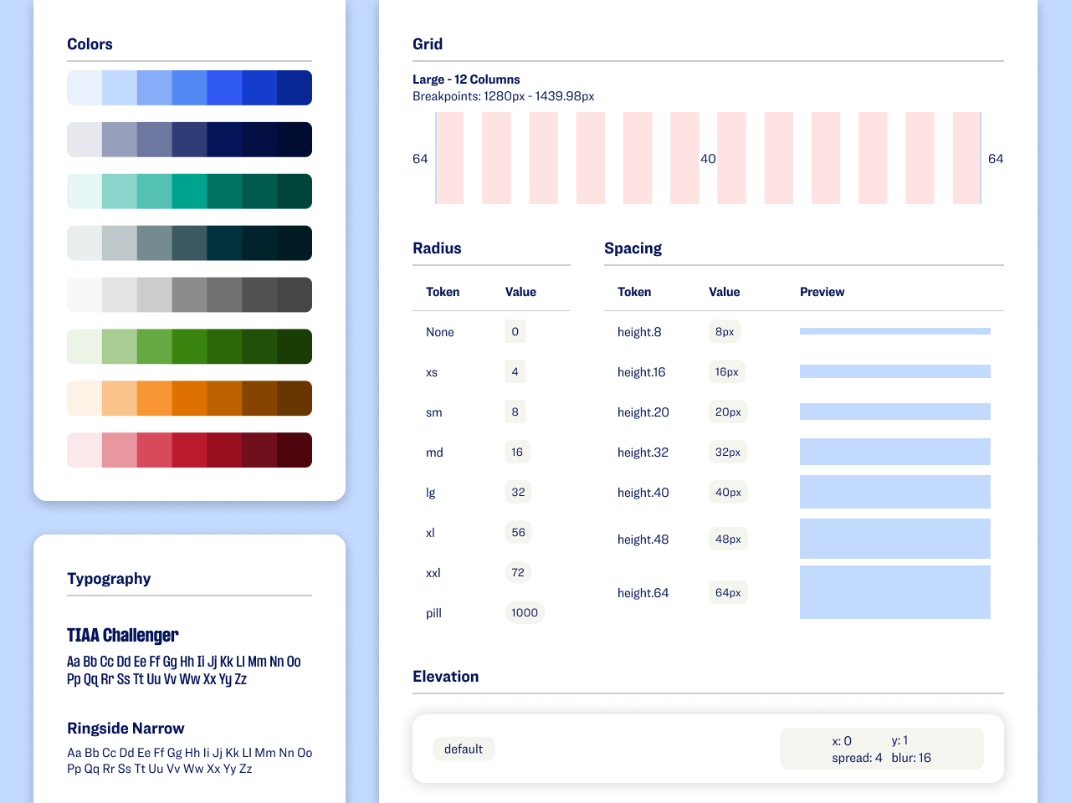Click the pill radius value 1000
1071x803 pixels.
[x=525, y=612]
